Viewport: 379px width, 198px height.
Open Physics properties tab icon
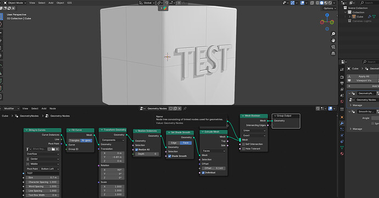pyautogui.click(x=342, y=136)
